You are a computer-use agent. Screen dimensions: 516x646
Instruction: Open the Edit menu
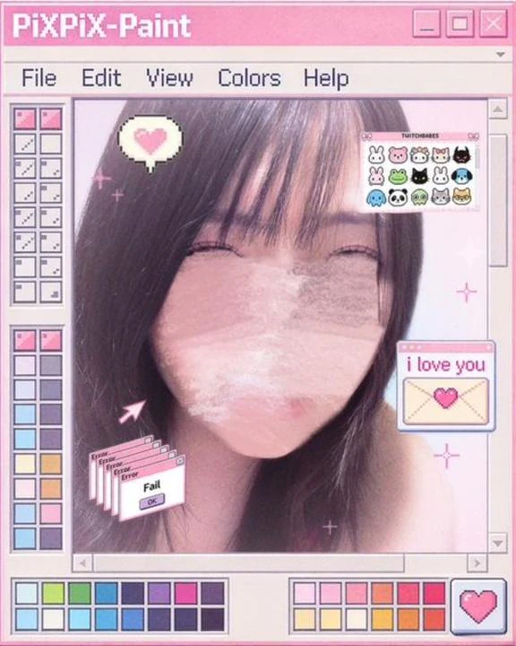101,78
